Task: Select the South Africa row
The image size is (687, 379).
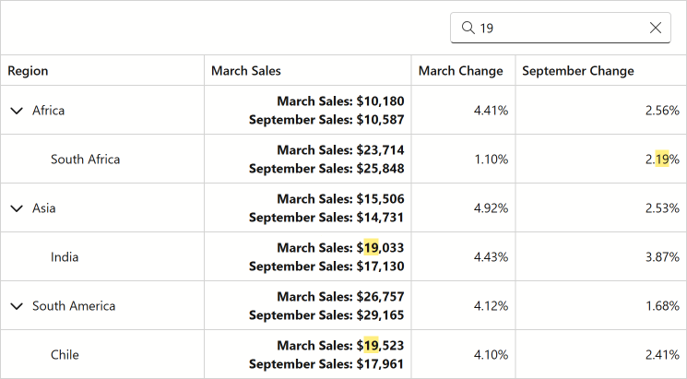Action: click(x=343, y=159)
